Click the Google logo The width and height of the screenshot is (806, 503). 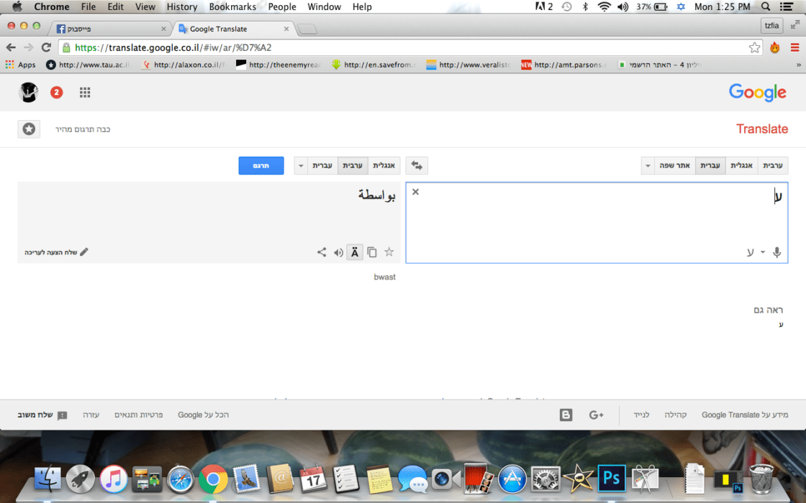tap(758, 93)
